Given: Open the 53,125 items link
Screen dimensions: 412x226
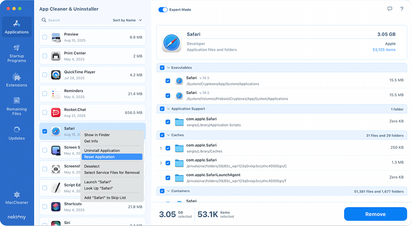Looking at the screenshot, I should (384, 50).
